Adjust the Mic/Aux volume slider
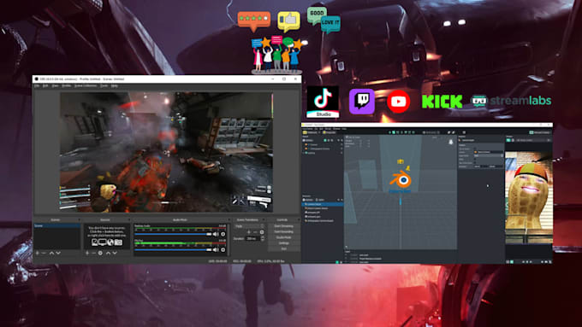The height and width of the screenshot is (327, 582). coord(173,249)
